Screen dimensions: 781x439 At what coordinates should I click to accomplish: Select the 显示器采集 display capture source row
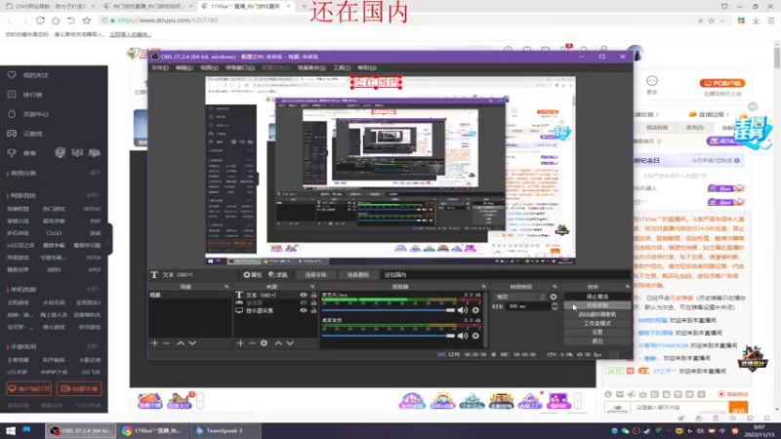pos(276,310)
